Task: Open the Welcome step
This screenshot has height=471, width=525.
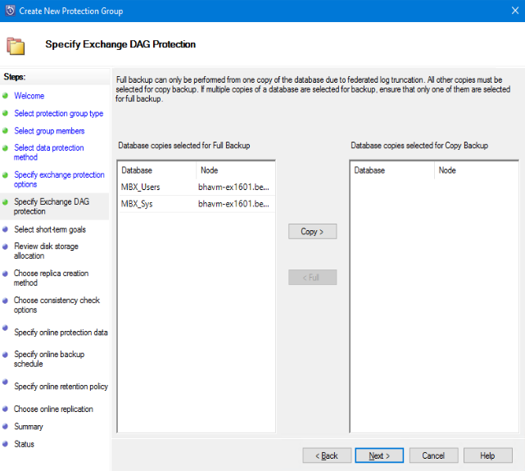Action: (x=29, y=96)
